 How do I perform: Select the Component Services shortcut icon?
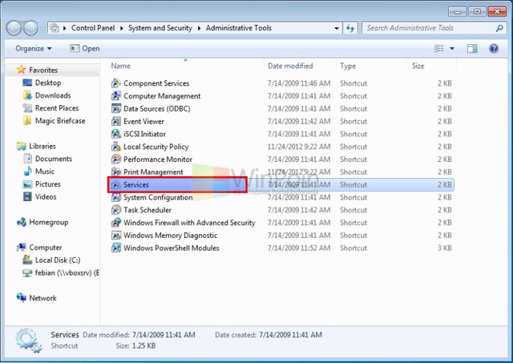(115, 83)
